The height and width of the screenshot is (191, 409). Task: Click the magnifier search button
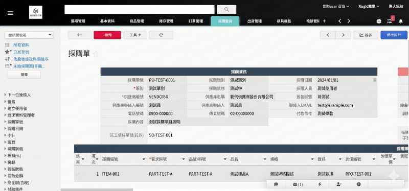226,10
